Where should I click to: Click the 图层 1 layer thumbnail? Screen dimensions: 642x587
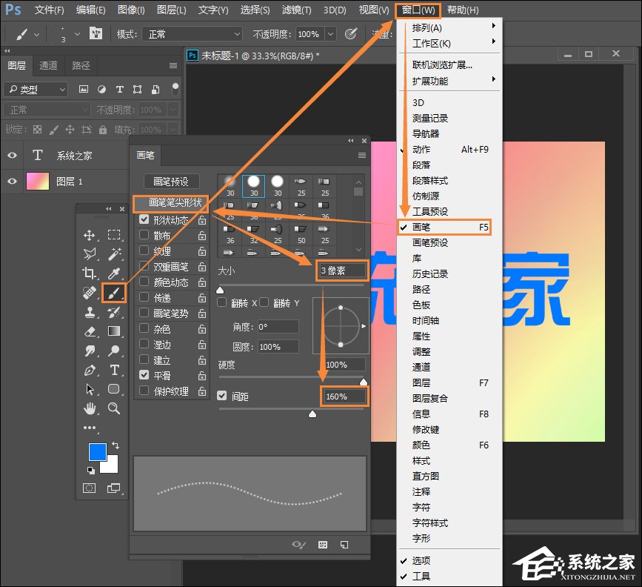click(x=37, y=181)
